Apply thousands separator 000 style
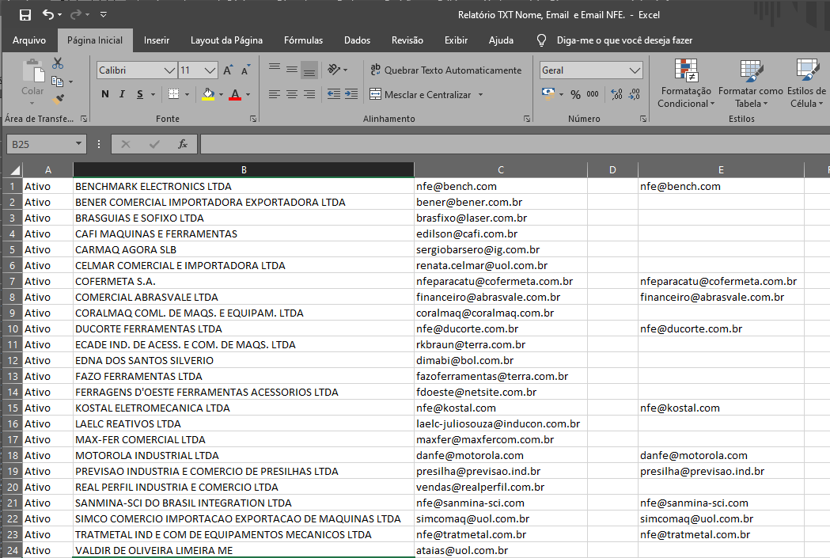The height and width of the screenshot is (558, 830). (593, 94)
